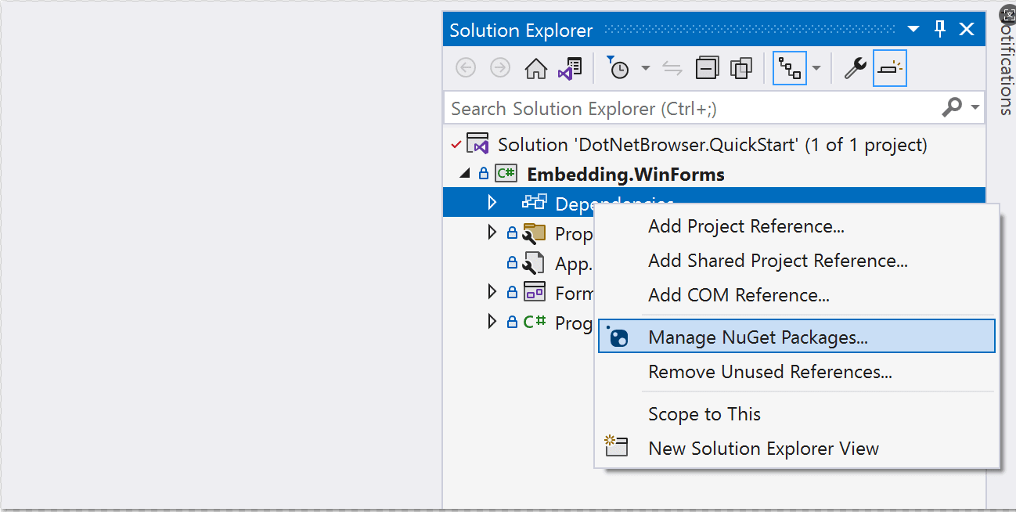
Task: Click the App.config file icon
Action: 535,263
